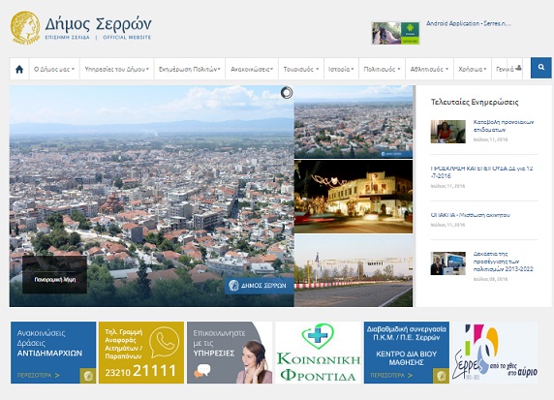The image size is (554, 400).
Task: Open Δεκαετία της προσέγγισης των πολιτισμών link
Action: click(503, 262)
